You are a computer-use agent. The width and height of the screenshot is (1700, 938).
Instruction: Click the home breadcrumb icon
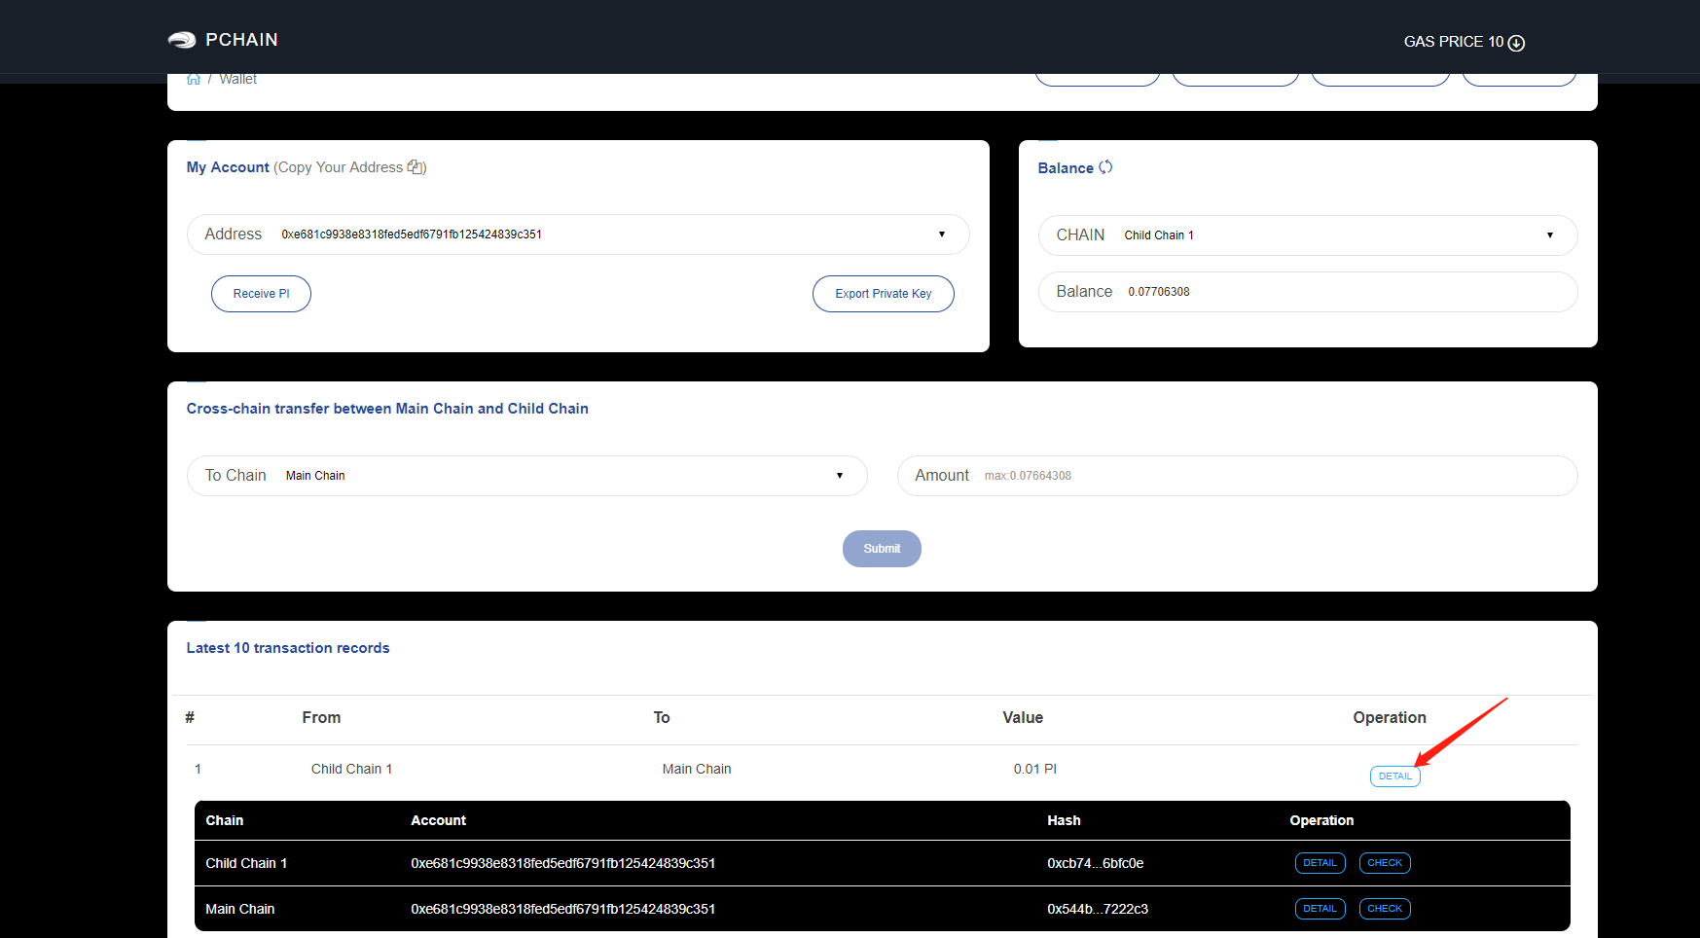194,80
